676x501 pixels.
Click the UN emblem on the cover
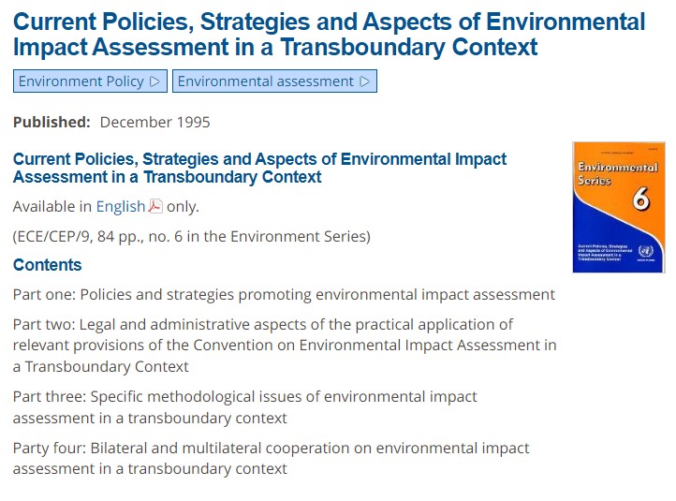[645, 252]
